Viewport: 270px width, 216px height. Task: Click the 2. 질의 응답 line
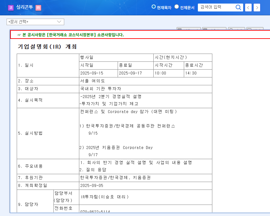[93, 170]
